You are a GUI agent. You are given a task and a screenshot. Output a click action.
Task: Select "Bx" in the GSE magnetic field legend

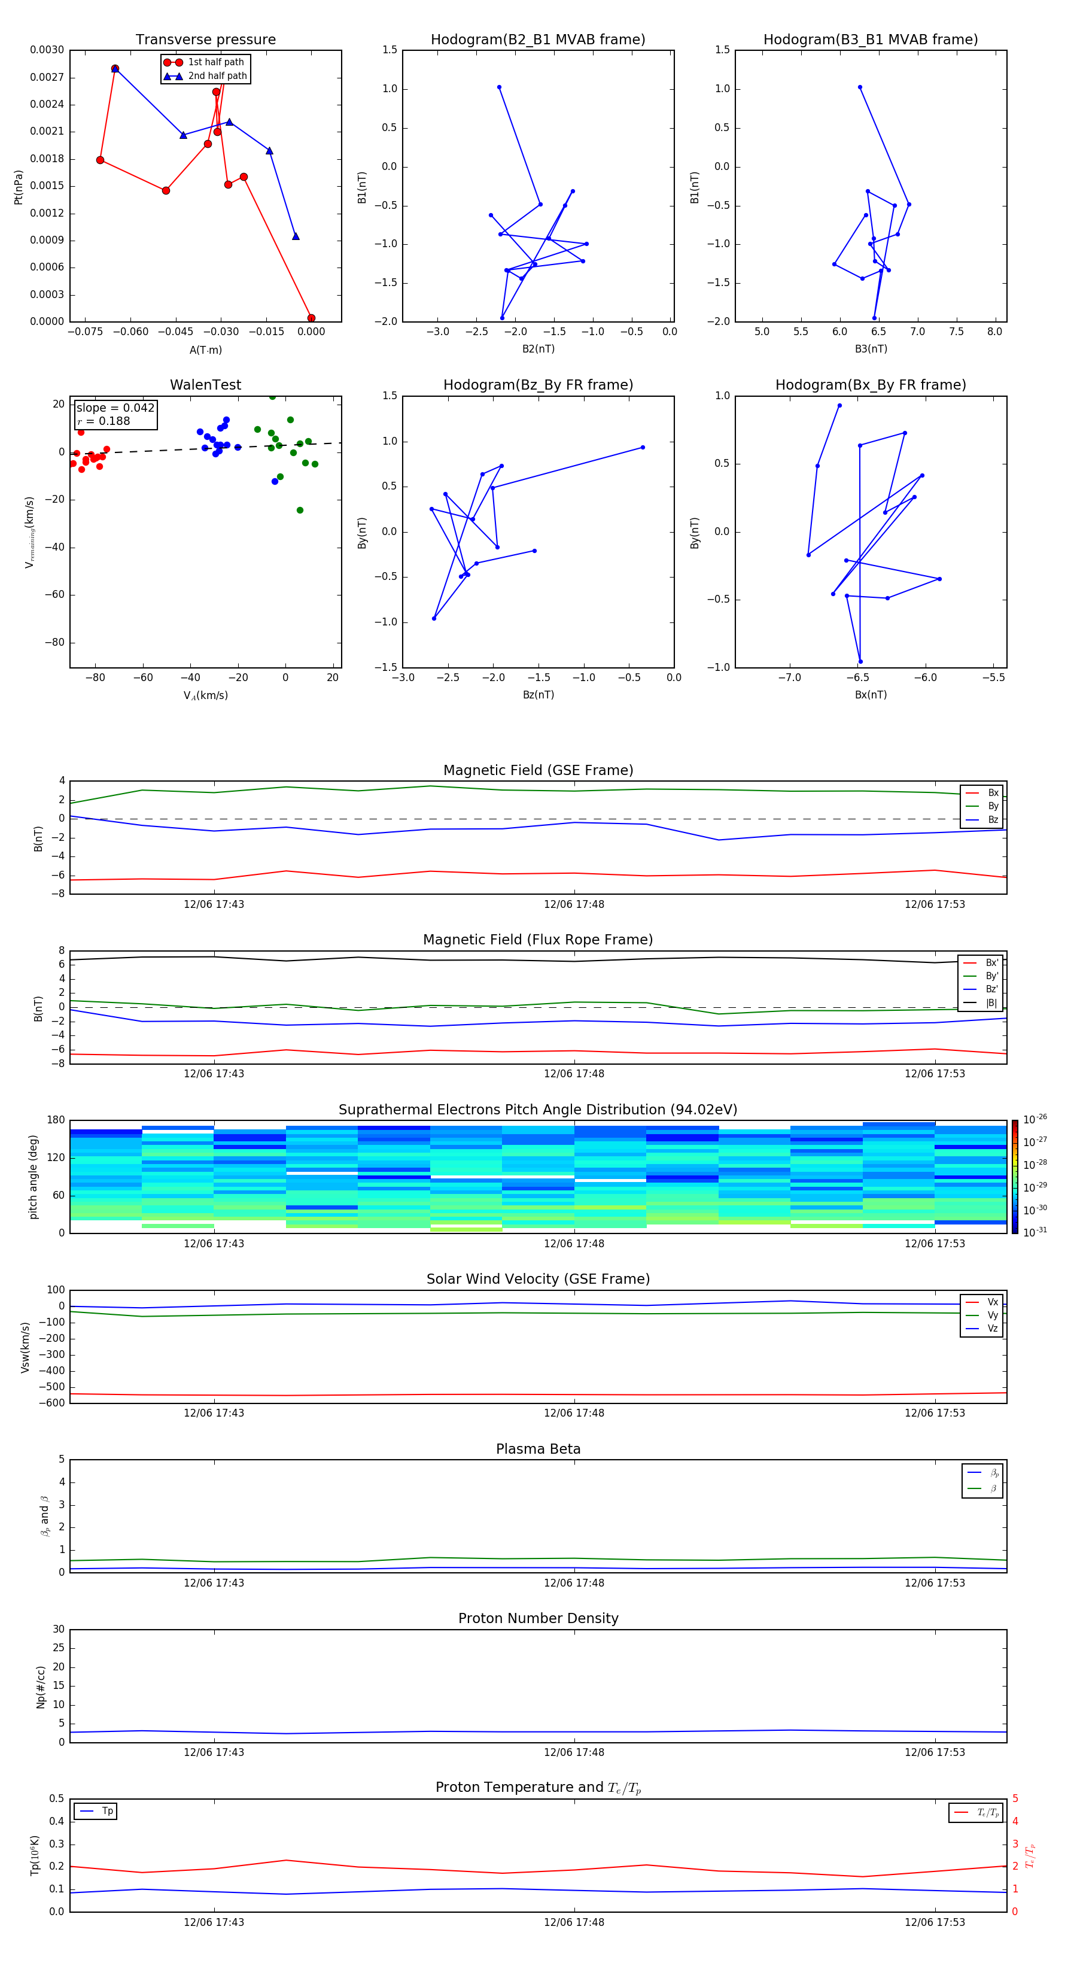click(982, 793)
